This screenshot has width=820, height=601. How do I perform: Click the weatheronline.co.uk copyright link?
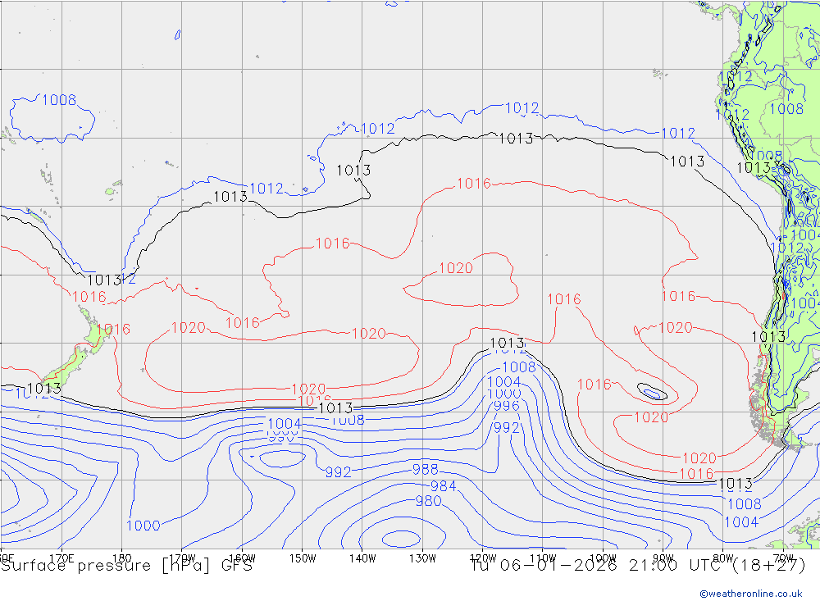point(751,594)
